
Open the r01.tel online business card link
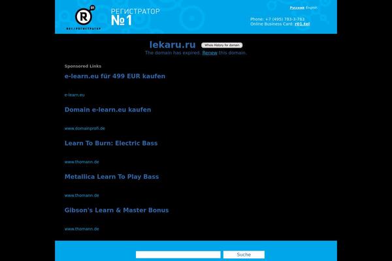[x=302, y=24]
